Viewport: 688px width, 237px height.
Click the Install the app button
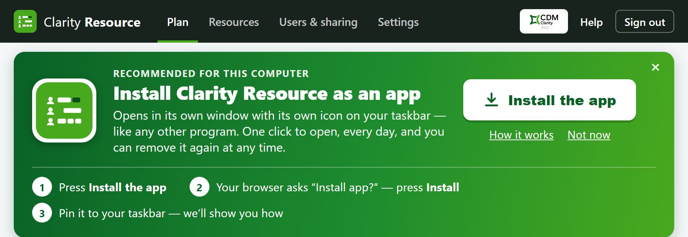tap(550, 100)
